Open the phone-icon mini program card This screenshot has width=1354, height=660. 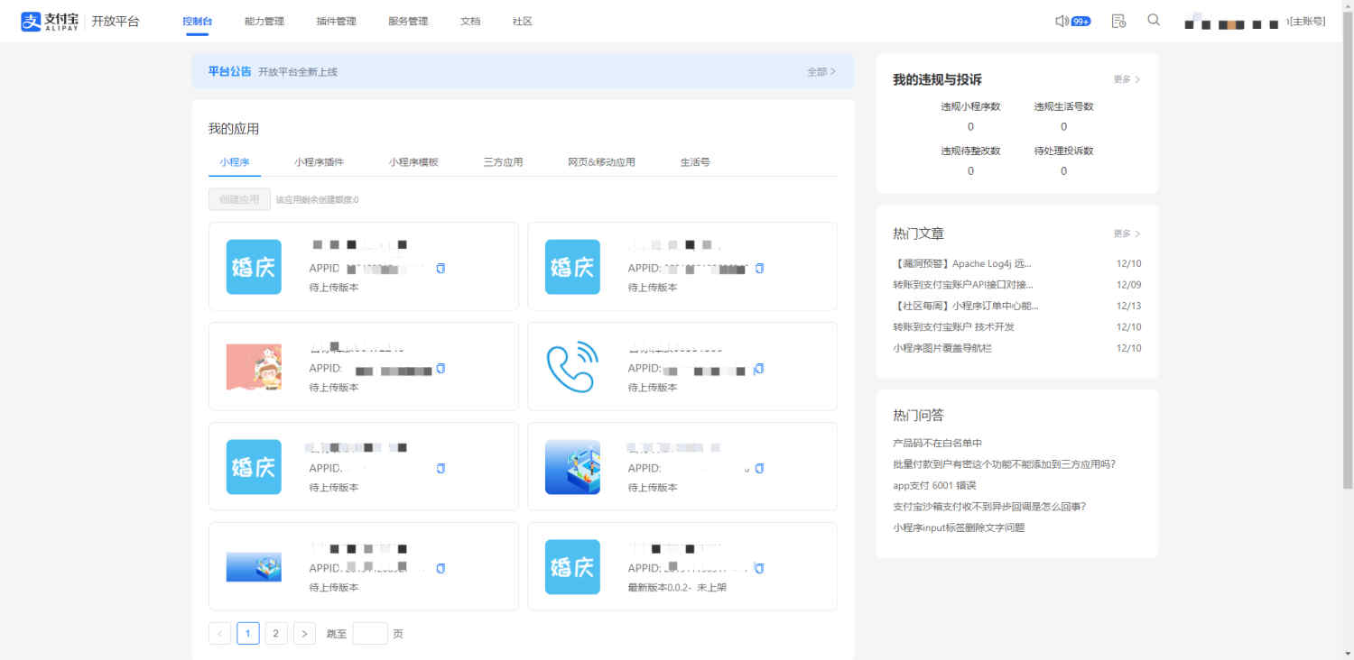(571, 366)
